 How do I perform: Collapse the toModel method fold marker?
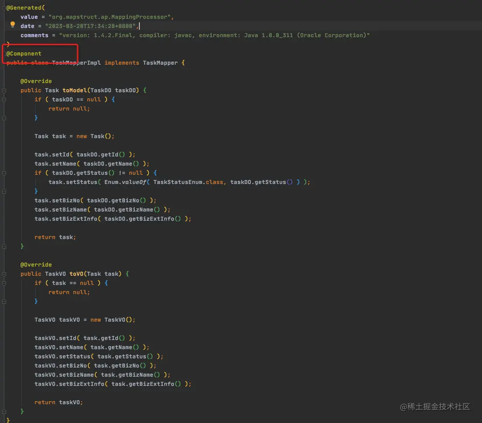4,90
